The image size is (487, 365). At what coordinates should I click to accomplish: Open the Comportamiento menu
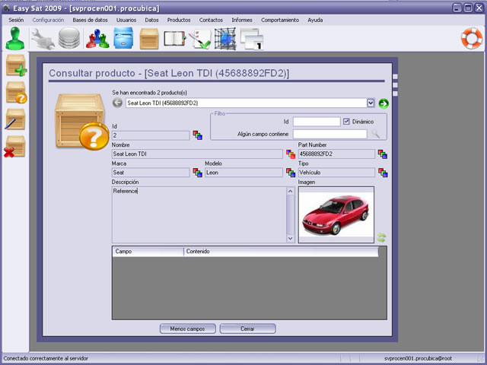click(x=280, y=20)
